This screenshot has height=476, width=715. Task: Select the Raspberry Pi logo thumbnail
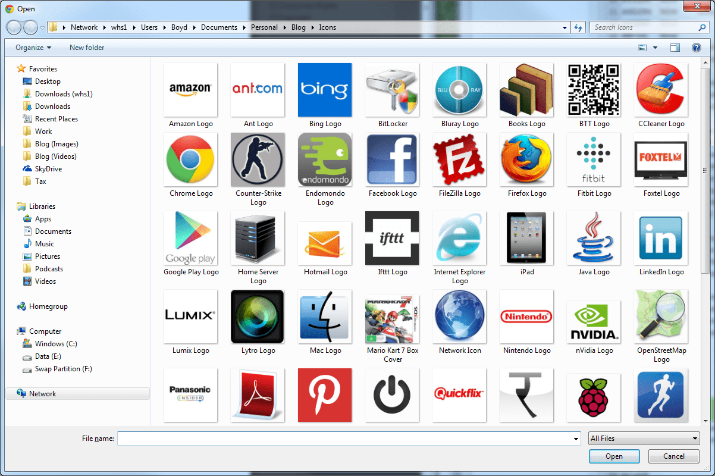pos(594,397)
